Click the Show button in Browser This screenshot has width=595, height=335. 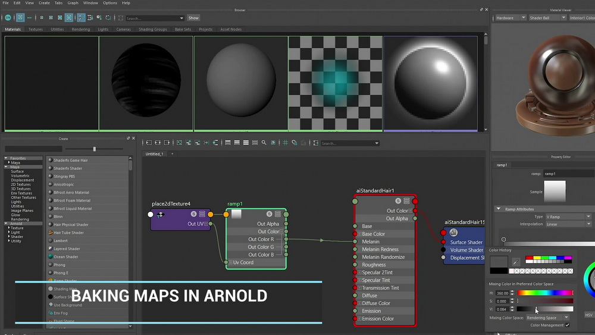point(193,18)
